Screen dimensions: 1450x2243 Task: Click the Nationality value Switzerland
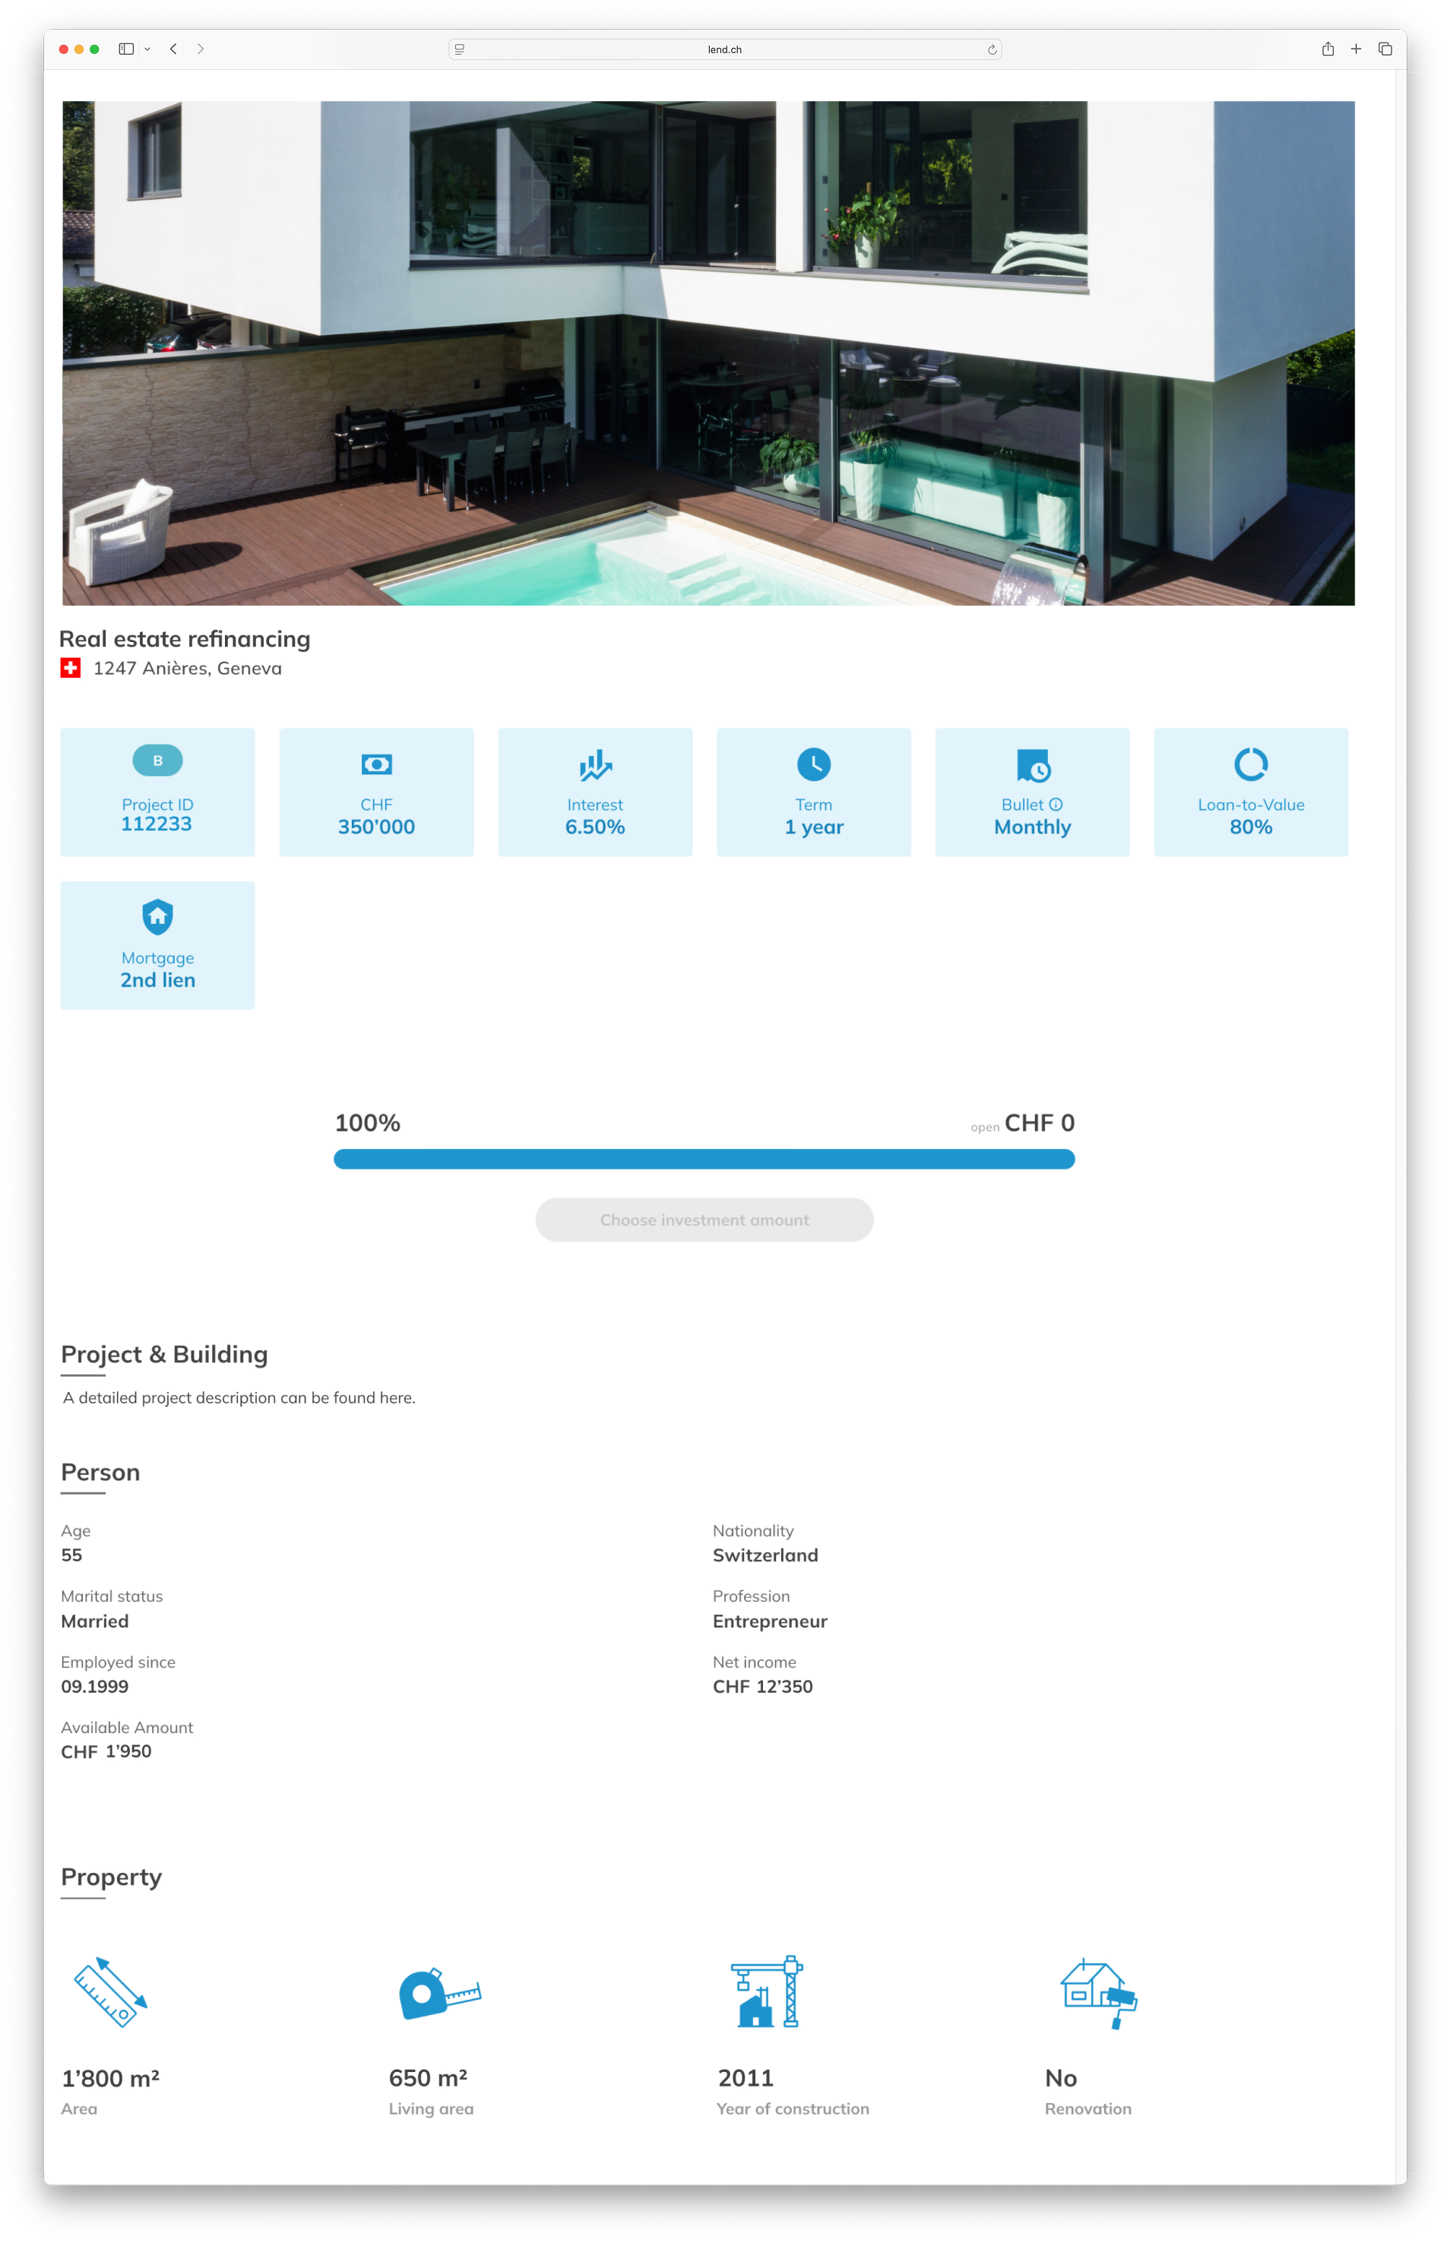click(x=765, y=1556)
